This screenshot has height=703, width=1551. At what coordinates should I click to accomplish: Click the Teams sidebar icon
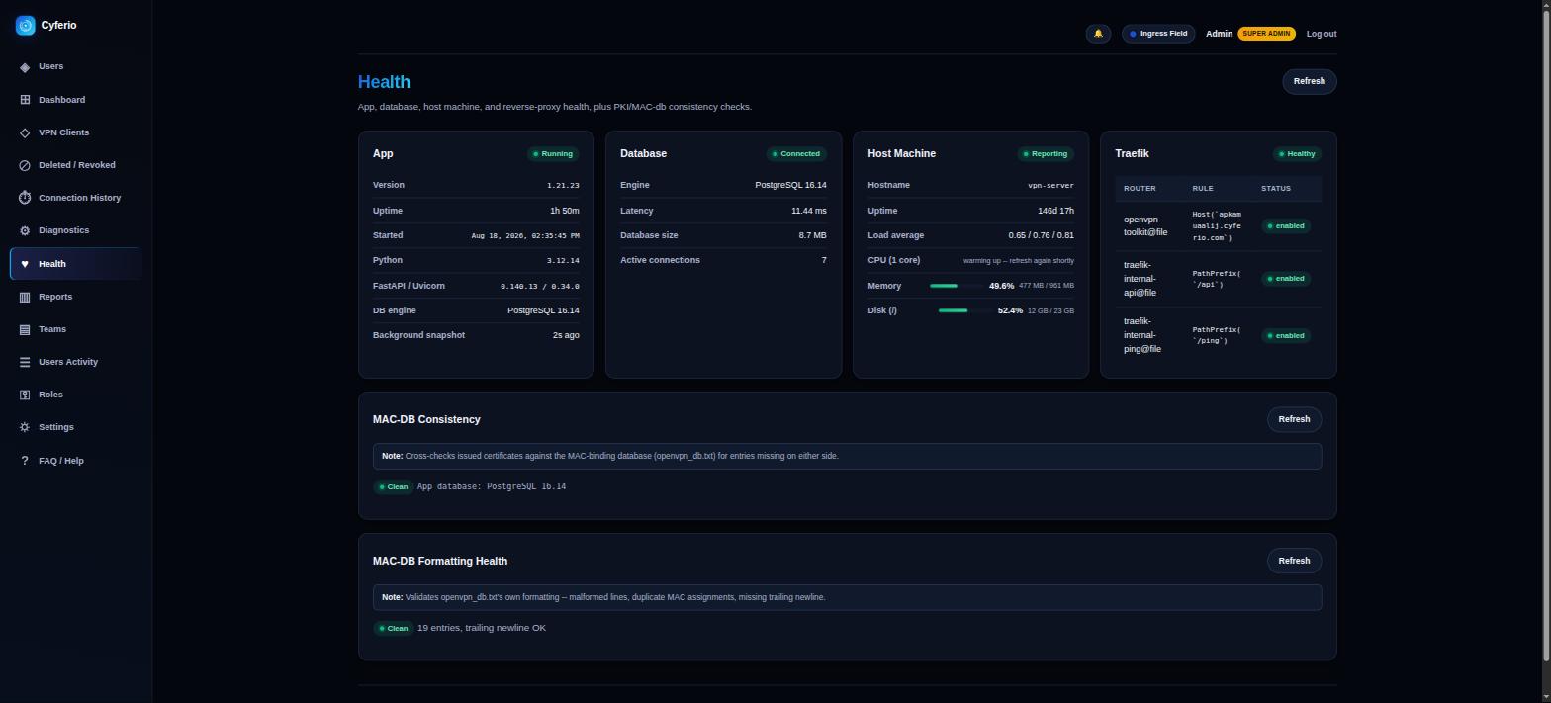(x=25, y=329)
